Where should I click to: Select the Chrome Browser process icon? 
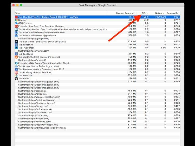pyautogui.click(x=16, y=20)
